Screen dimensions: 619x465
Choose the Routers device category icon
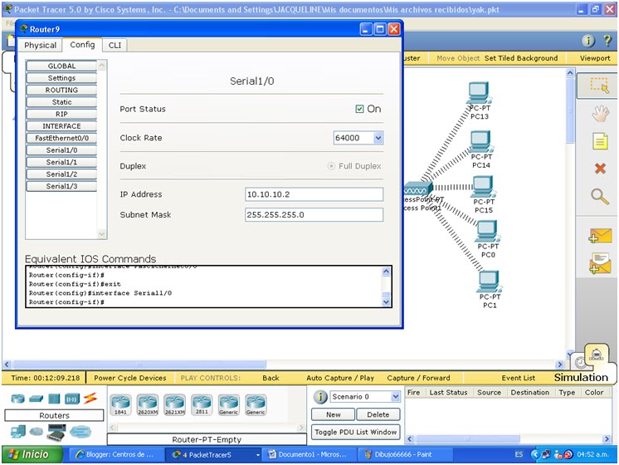(17, 399)
